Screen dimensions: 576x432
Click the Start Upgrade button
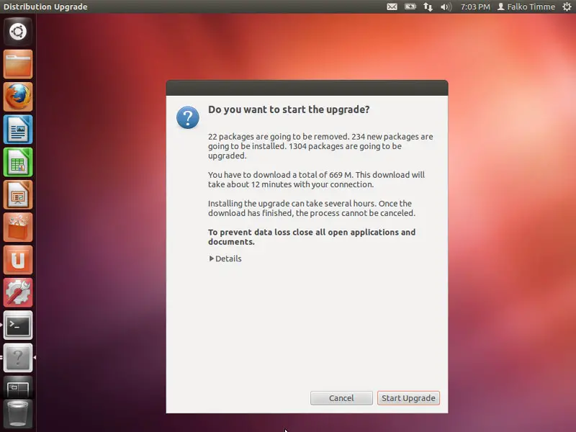pyautogui.click(x=408, y=398)
